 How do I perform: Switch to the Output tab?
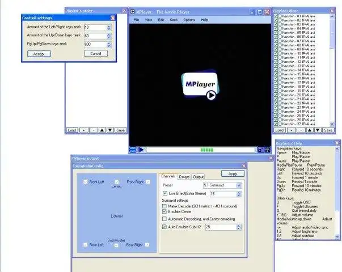(199, 177)
